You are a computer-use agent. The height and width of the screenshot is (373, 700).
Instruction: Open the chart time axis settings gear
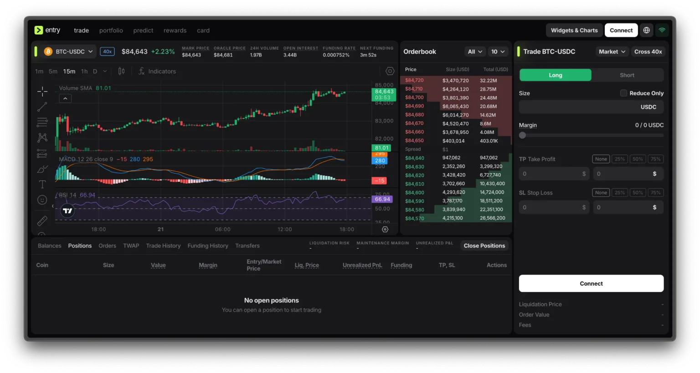pos(385,230)
